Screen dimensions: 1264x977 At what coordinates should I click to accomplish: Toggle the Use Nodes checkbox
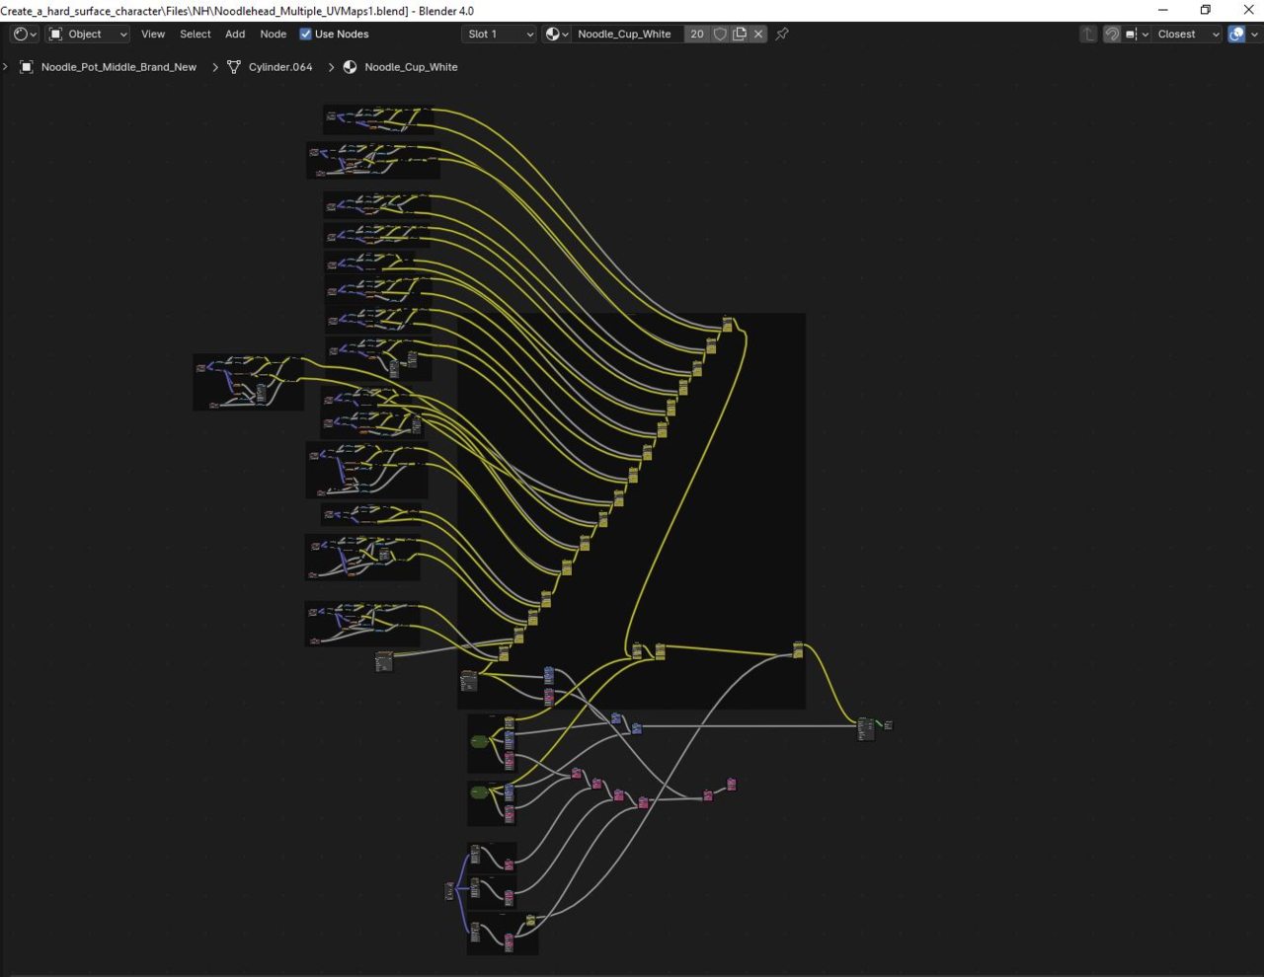pos(306,34)
